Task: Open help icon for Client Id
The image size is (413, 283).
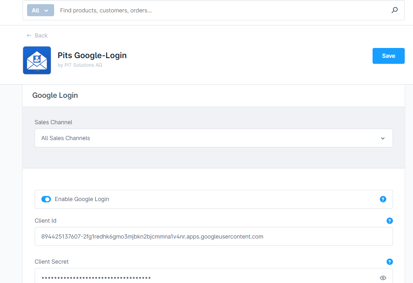Action: tap(389, 221)
